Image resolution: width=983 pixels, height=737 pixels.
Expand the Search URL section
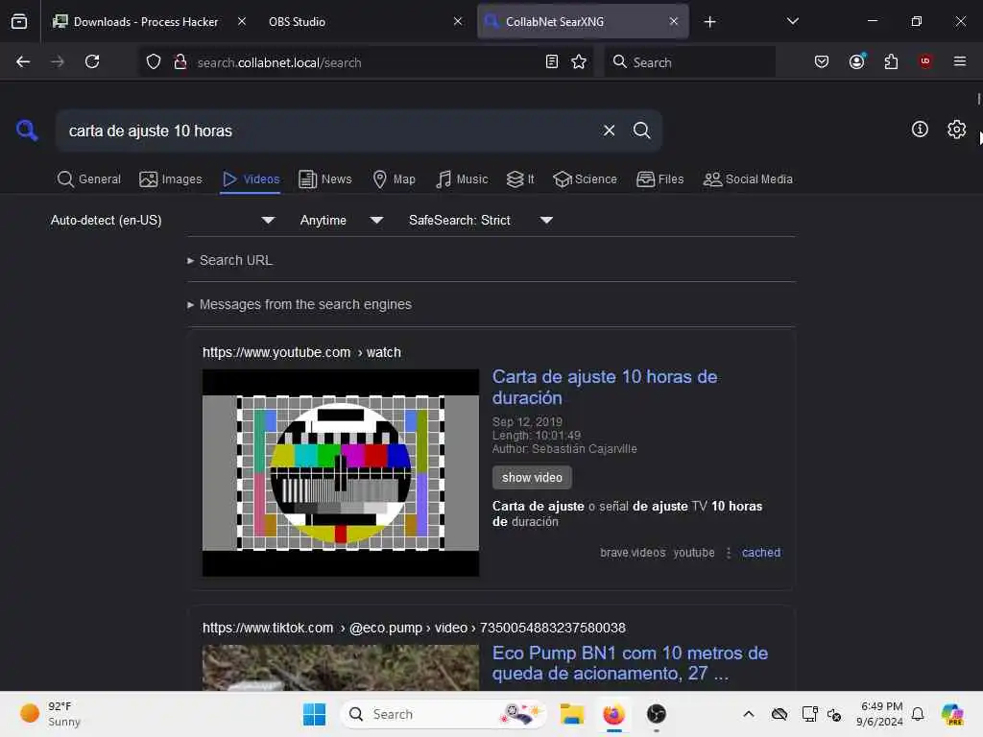point(229,260)
